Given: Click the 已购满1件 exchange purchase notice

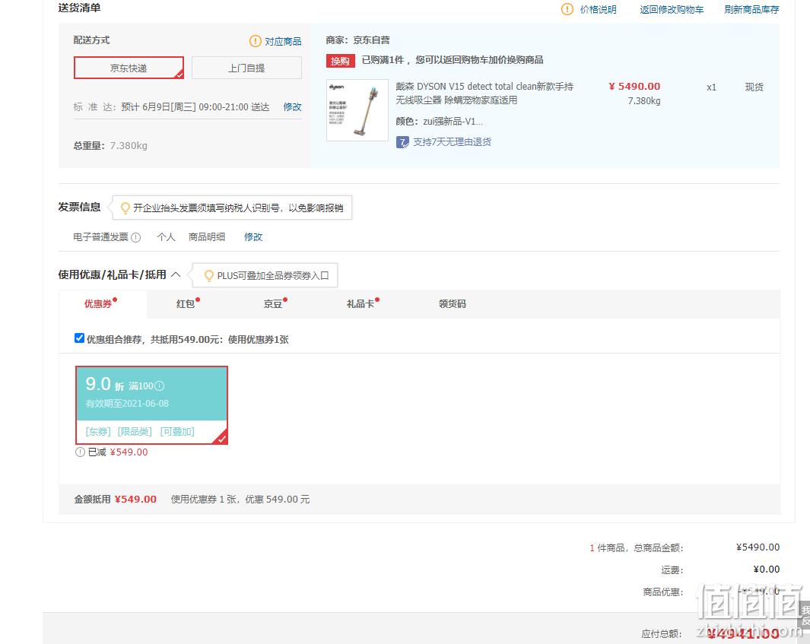Looking at the screenshot, I should pos(453,60).
